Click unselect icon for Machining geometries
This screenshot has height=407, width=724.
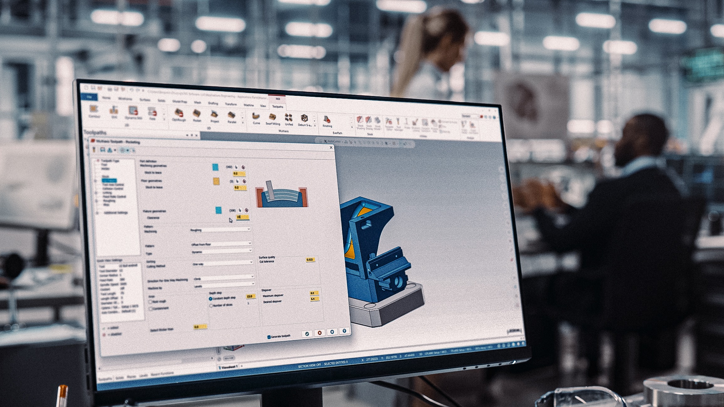pyautogui.click(x=243, y=167)
